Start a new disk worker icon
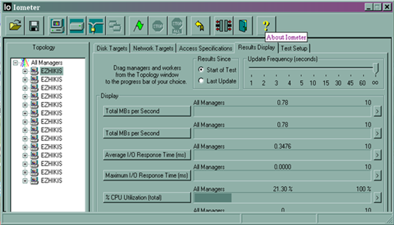Viewport: 394px width, 225px height. click(77, 25)
